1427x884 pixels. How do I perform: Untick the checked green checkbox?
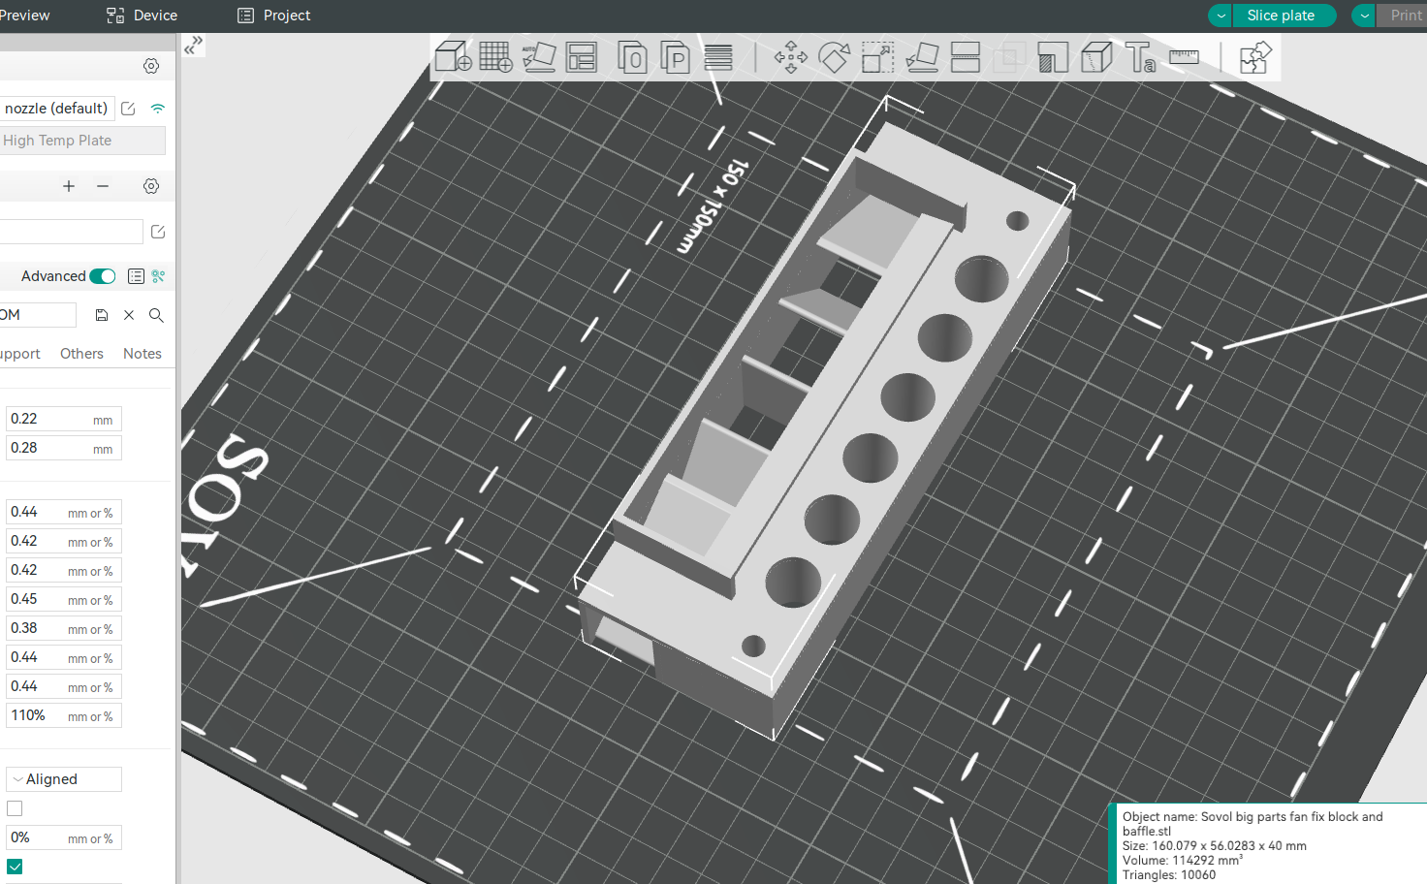click(x=15, y=867)
